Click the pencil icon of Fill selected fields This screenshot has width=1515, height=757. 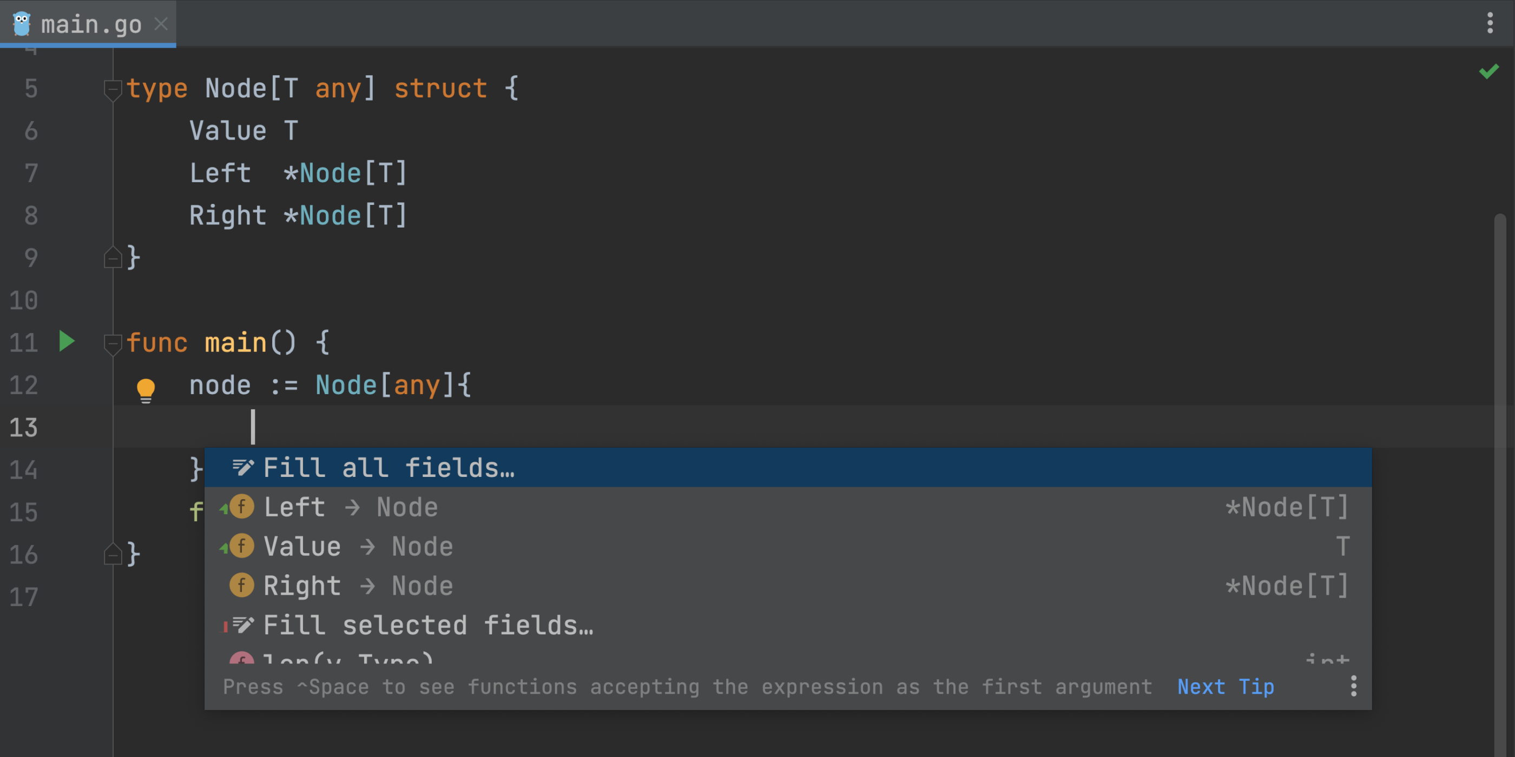(243, 625)
